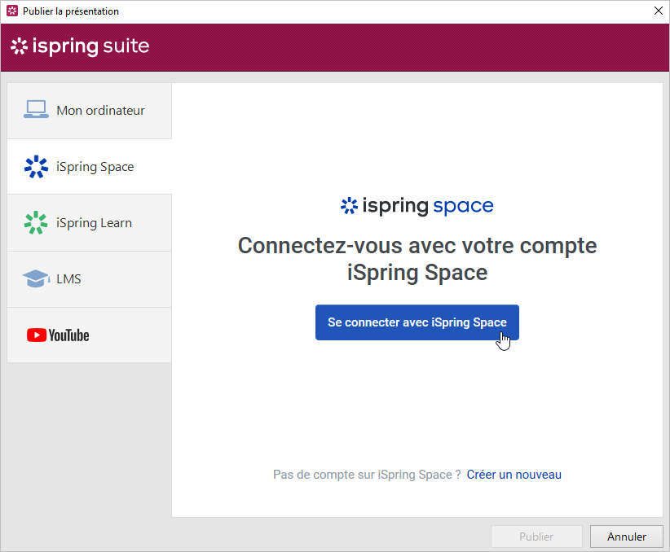670x552 pixels.
Task: Select the iSpring Space tab label
Action: 95,167
